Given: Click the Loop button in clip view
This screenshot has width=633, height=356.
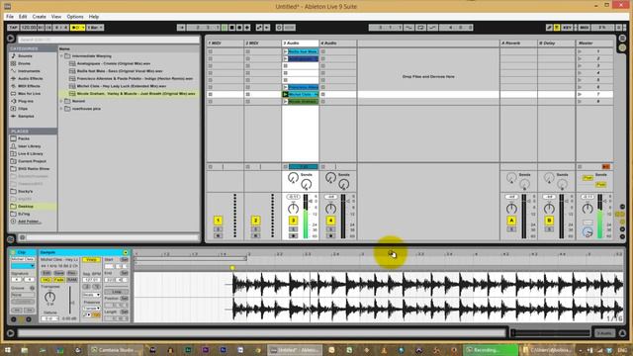Looking at the screenshot, I should (x=117, y=292).
